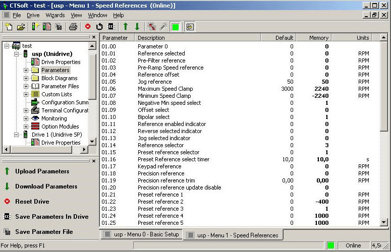Close the task shortcuts panel
The width and height of the screenshot is (391, 252).
pyautogui.click(x=94, y=161)
